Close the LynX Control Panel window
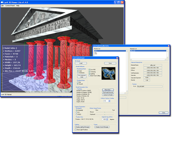This screenshot has height=143, width=184. (117, 58)
